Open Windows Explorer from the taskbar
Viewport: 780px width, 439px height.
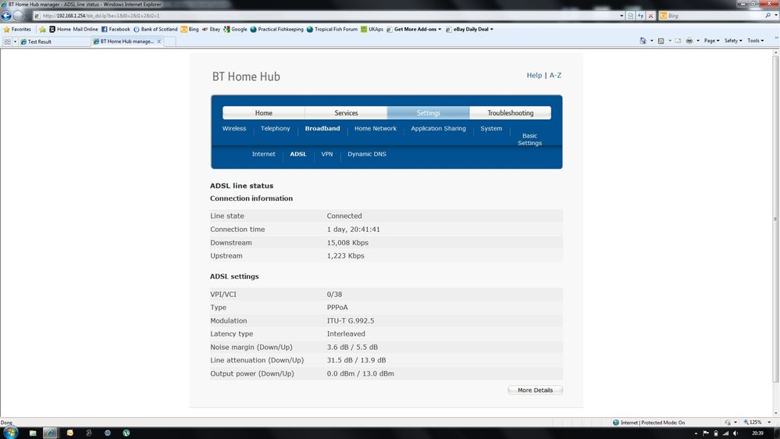click(x=32, y=433)
